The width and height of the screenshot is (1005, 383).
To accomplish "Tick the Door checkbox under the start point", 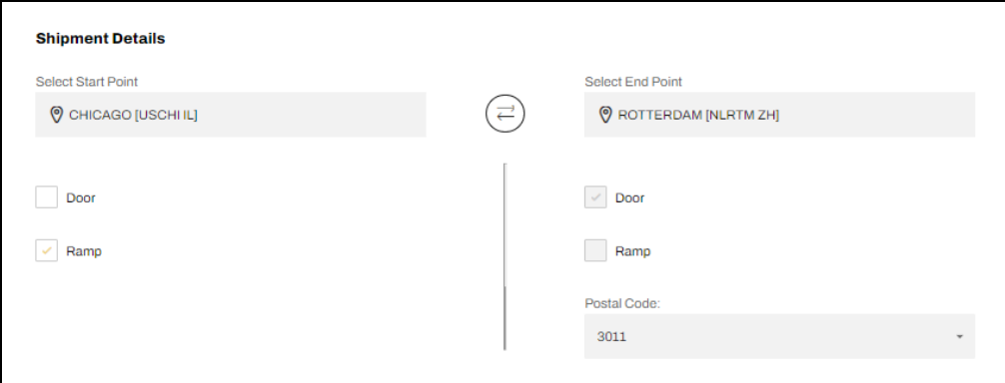I will 46,197.
